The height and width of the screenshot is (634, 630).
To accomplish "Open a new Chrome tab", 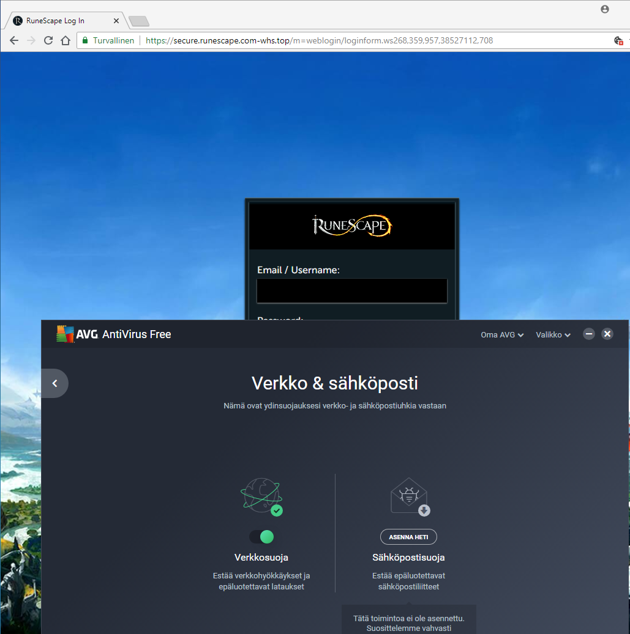I will pyautogui.click(x=139, y=21).
